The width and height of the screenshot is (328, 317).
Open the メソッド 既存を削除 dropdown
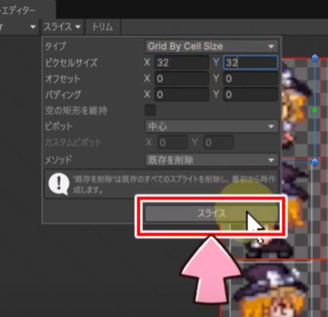click(x=212, y=160)
